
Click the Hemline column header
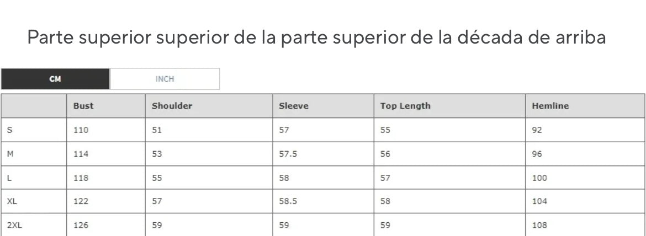550,106
